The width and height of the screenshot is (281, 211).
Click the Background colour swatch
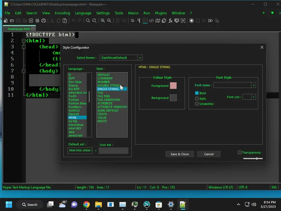(x=173, y=98)
